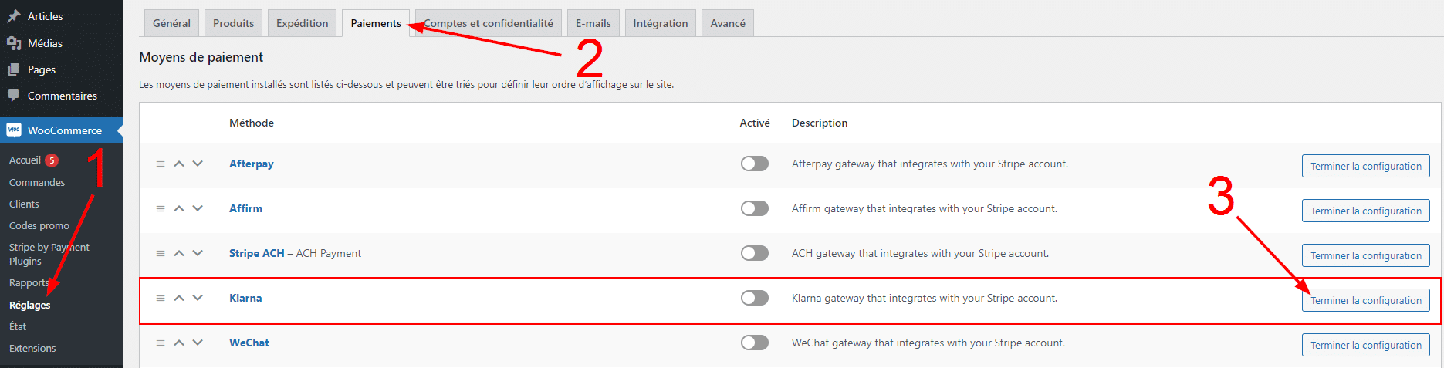Viewport: 1444px width, 368px height.
Task: Click Terminer la configuration for Klarna
Action: tap(1365, 300)
